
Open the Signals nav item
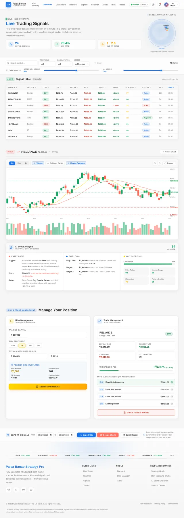point(84,5)
